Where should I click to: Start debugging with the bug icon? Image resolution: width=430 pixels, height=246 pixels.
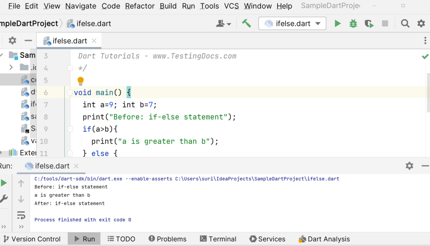click(x=353, y=24)
